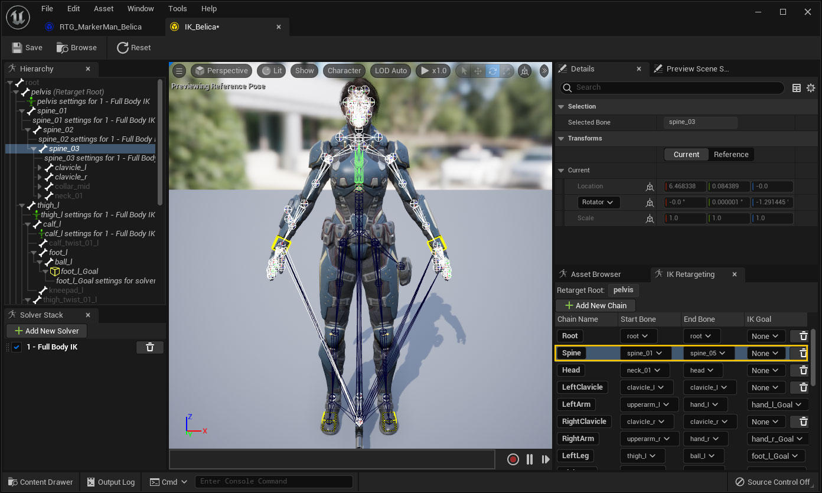Toggle the Scale relative/world icon
The width and height of the screenshot is (822, 493).
pyautogui.click(x=650, y=218)
